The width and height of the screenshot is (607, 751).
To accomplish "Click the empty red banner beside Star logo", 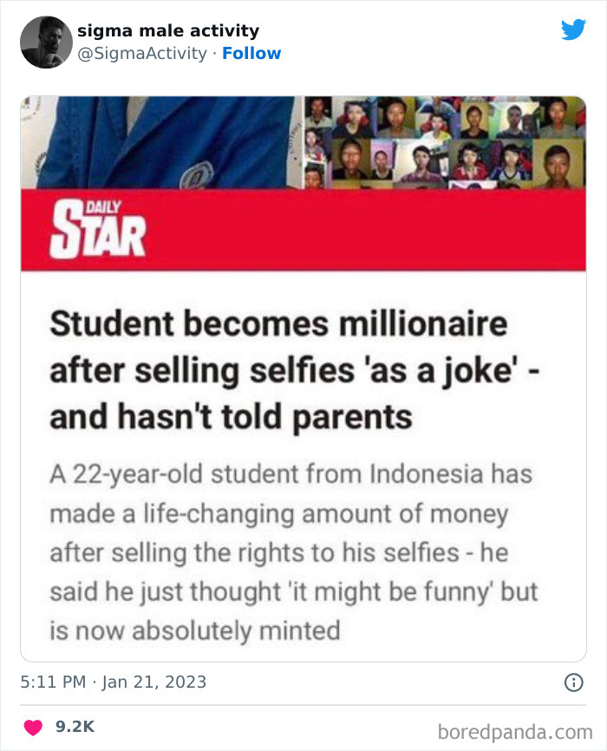I will coord(390,229).
